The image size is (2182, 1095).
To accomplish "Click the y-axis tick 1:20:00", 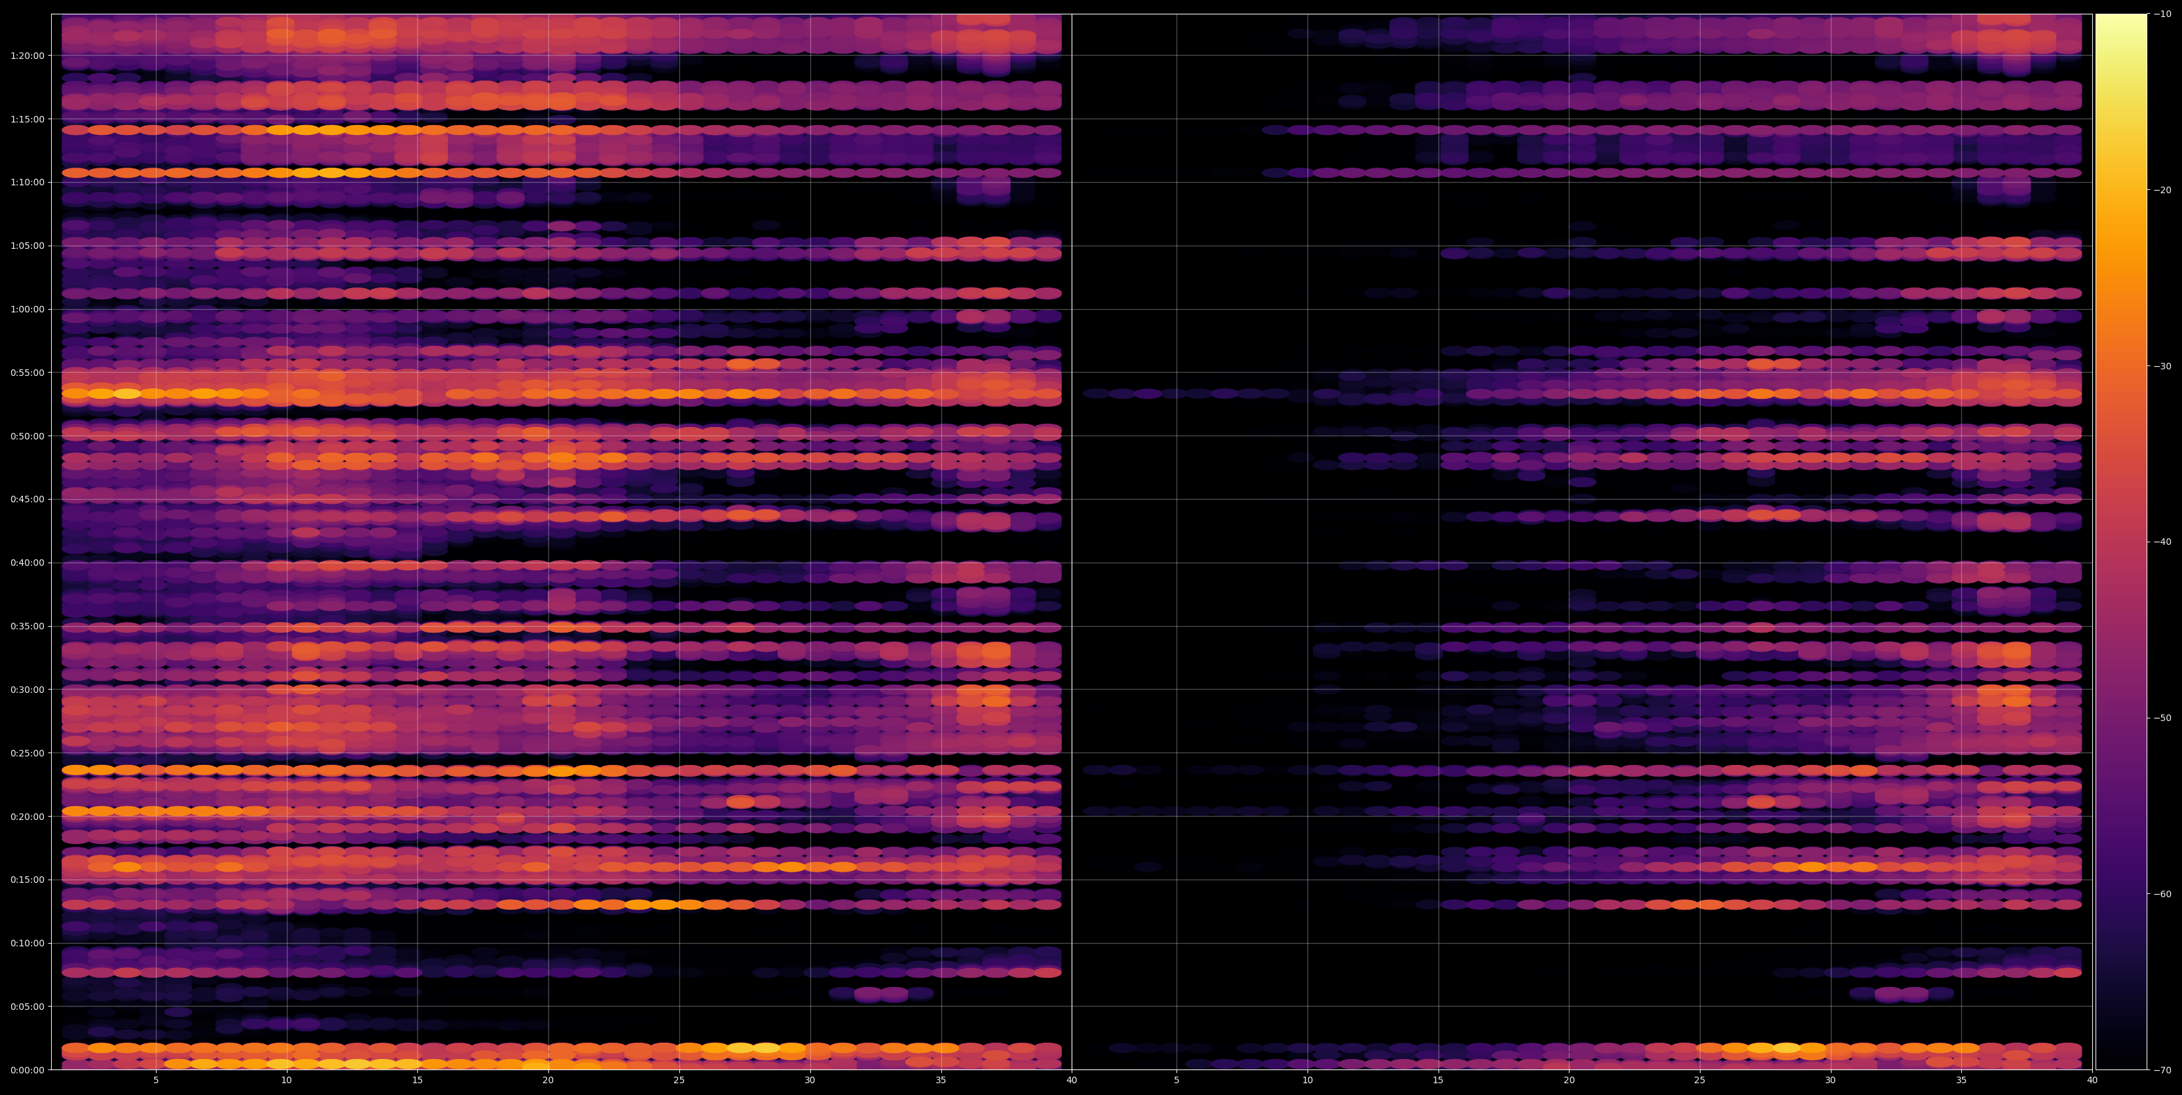I will tap(27, 56).
